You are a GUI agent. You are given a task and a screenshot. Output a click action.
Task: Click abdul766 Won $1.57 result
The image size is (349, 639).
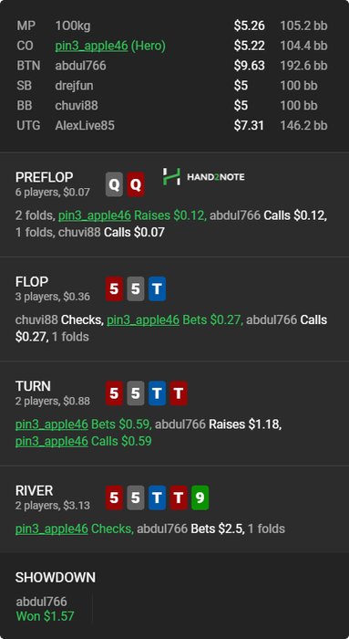(x=46, y=609)
